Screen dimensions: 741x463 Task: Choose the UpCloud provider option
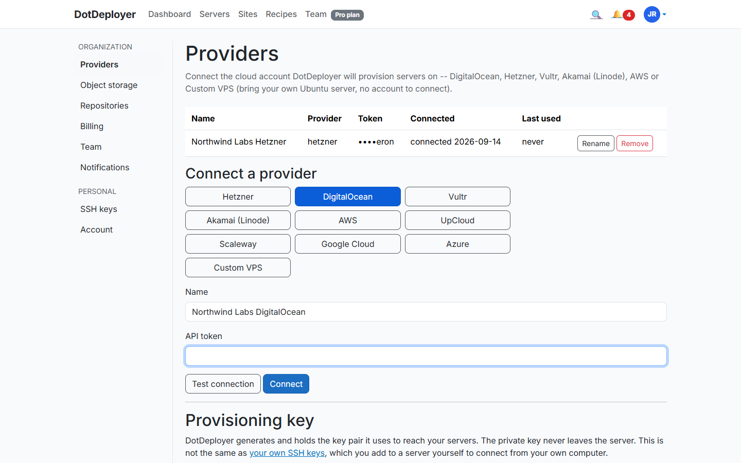click(x=457, y=220)
